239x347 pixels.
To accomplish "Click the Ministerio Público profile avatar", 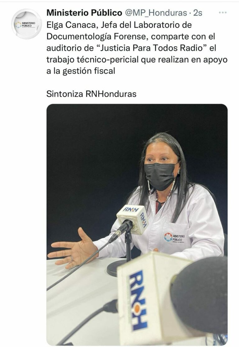I will [26, 24].
